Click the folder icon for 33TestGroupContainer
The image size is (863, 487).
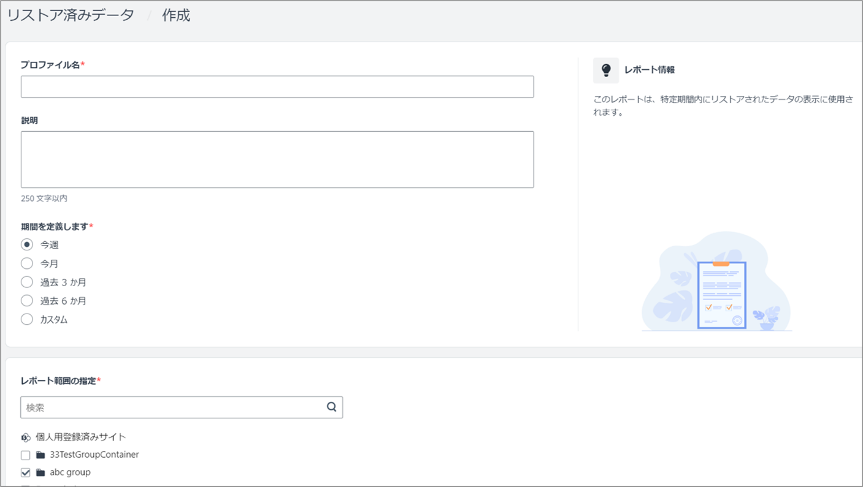[40, 455]
